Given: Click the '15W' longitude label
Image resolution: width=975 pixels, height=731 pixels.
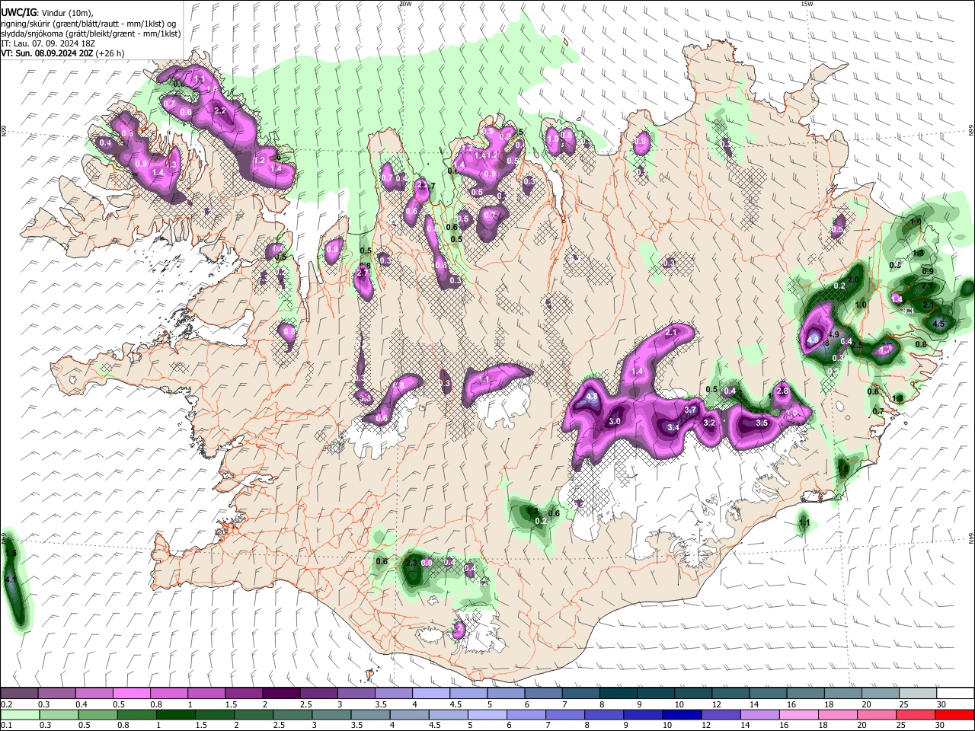Looking at the screenshot, I should click(x=807, y=4).
